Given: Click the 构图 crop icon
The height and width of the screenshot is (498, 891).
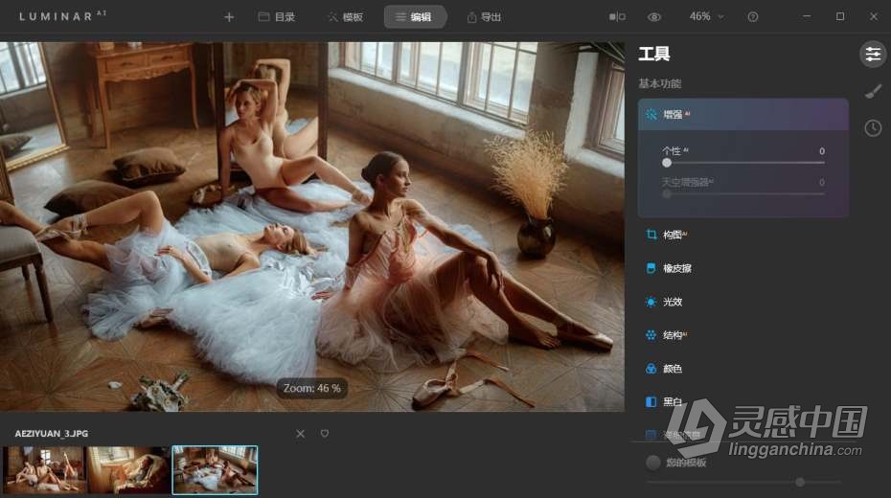Looking at the screenshot, I should coord(651,235).
